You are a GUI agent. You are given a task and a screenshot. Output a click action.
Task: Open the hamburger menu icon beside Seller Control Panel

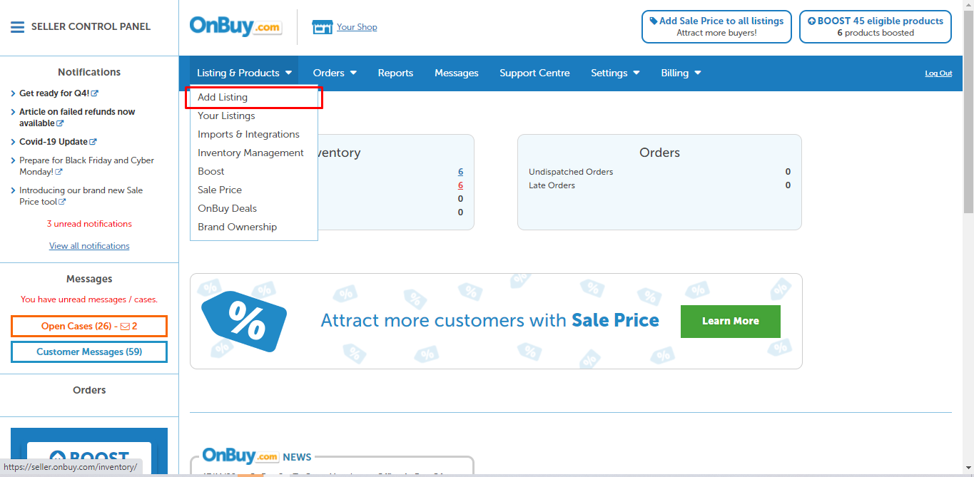(17, 27)
